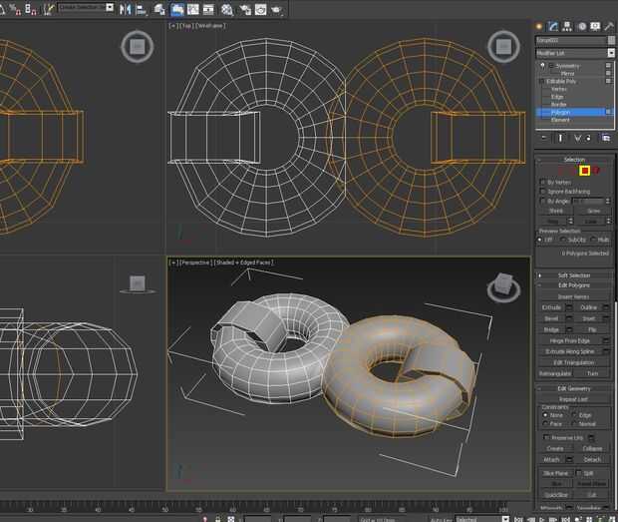Screen dimensions: 618x522
Task: Click the object name input field
Action: coord(568,40)
